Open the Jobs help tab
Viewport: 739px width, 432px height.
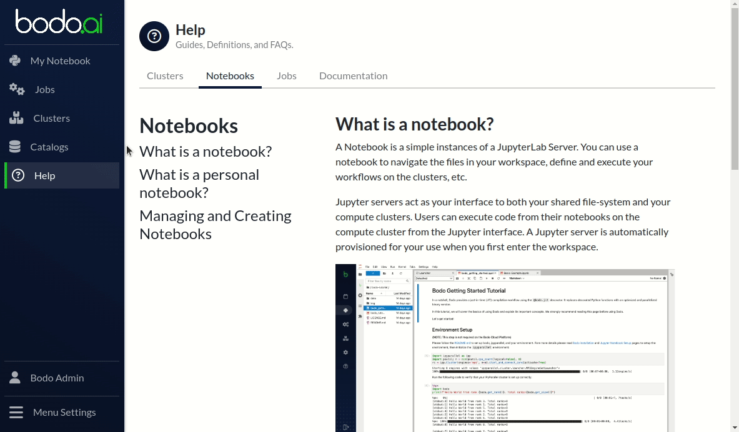(x=287, y=76)
